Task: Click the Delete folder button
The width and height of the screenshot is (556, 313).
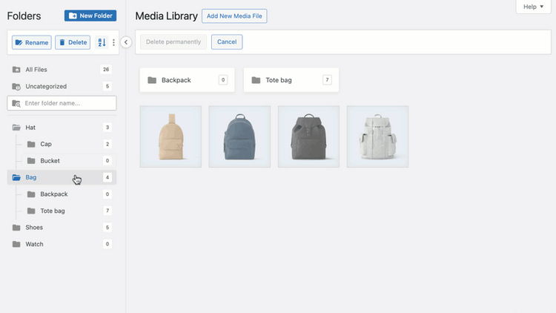Action: 73,43
